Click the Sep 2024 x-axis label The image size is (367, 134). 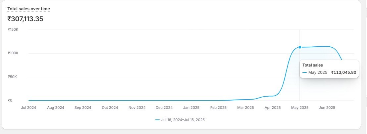tap(83, 108)
